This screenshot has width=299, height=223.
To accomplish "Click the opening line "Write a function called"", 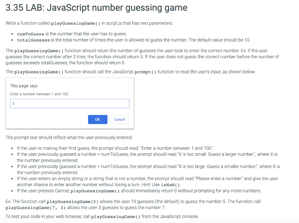I will 89,23.
